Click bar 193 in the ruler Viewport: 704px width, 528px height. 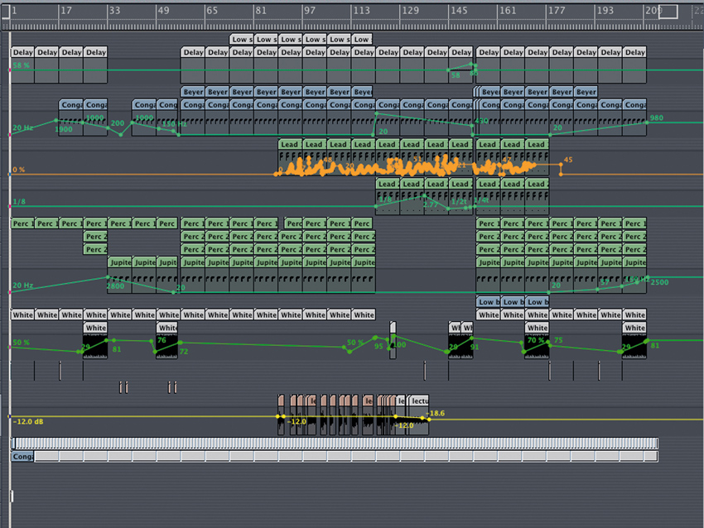[x=605, y=10]
